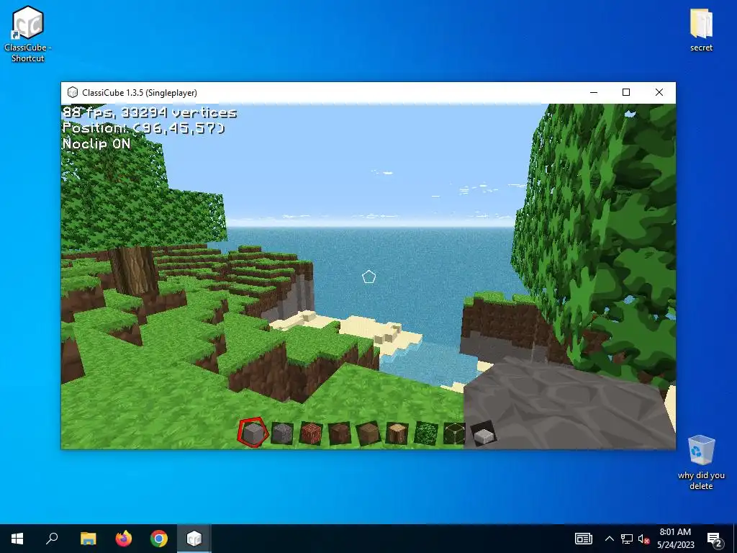This screenshot has height=553, width=737.
Task: Click the 'Noclip ON' status text
Action: click(96, 143)
